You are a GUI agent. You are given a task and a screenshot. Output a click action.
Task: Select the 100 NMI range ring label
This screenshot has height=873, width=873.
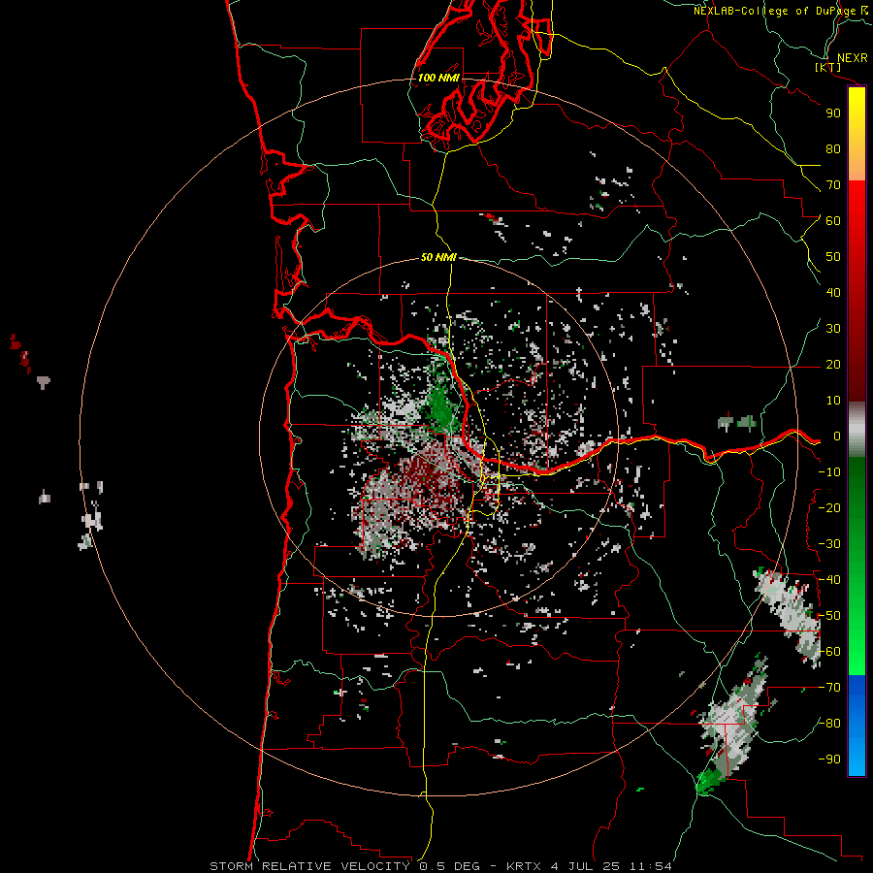point(438,78)
